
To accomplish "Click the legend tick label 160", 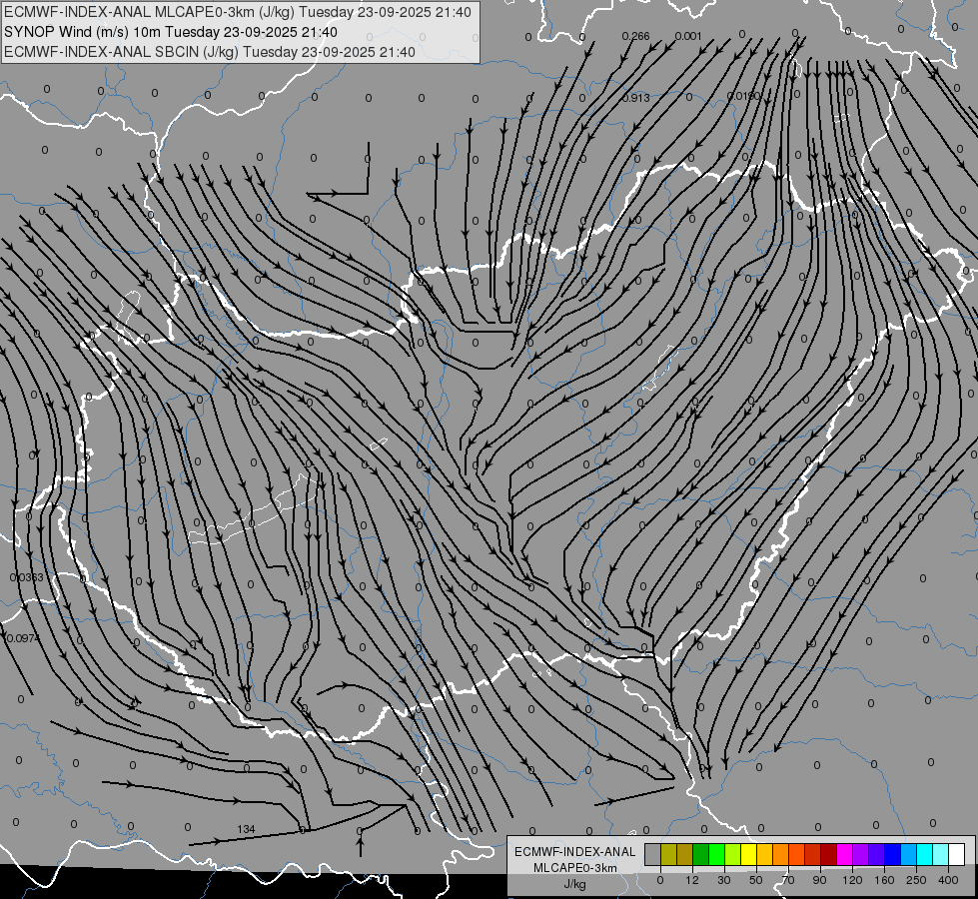I will 884,880.
